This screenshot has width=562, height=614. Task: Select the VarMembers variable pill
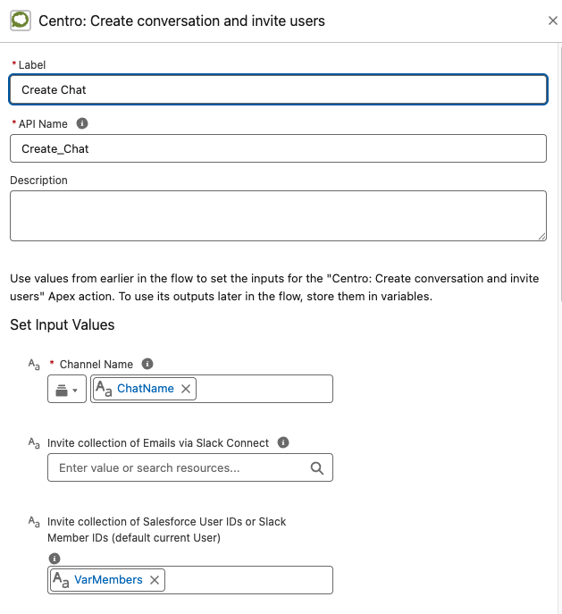[x=108, y=579]
